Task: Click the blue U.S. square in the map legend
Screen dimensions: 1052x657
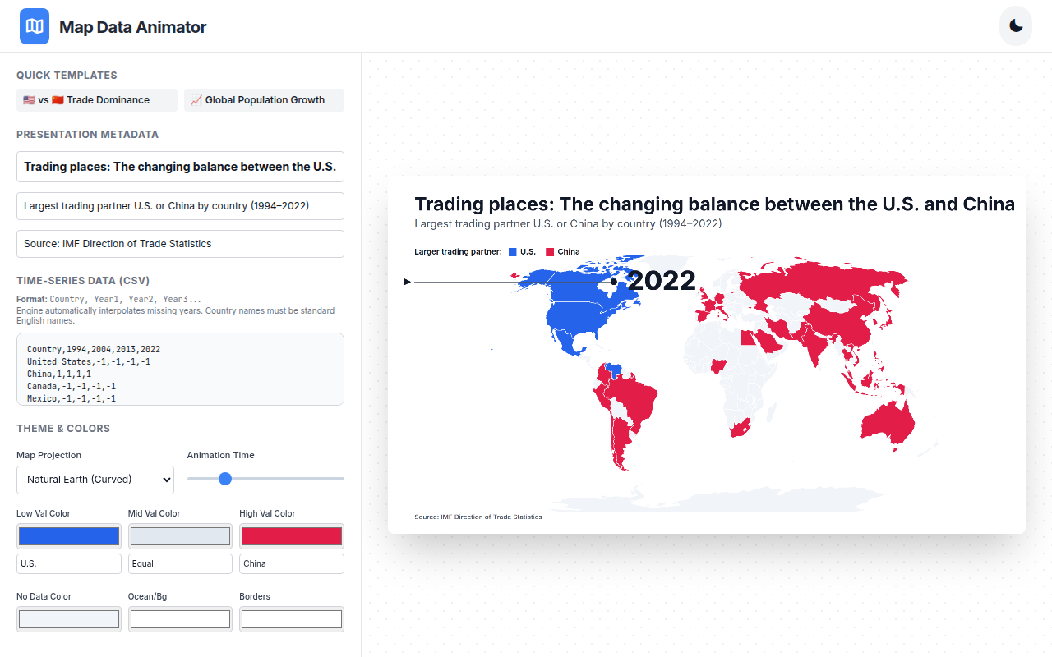Action: (x=512, y=252)
